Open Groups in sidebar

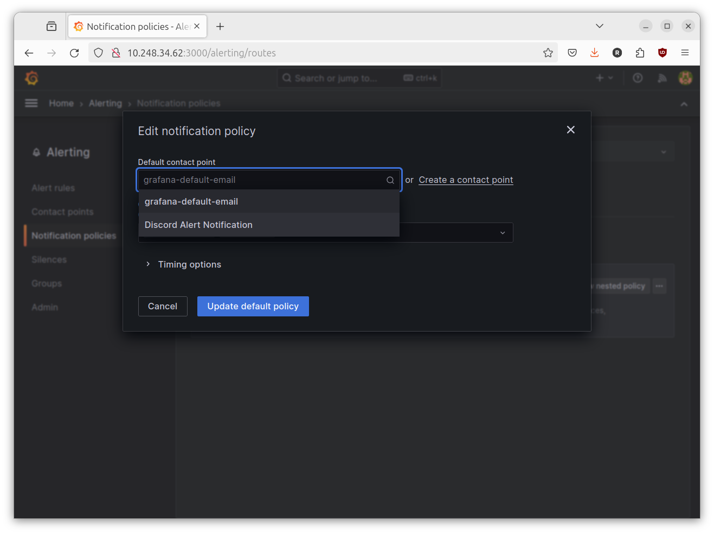click(x=47, y=283)
